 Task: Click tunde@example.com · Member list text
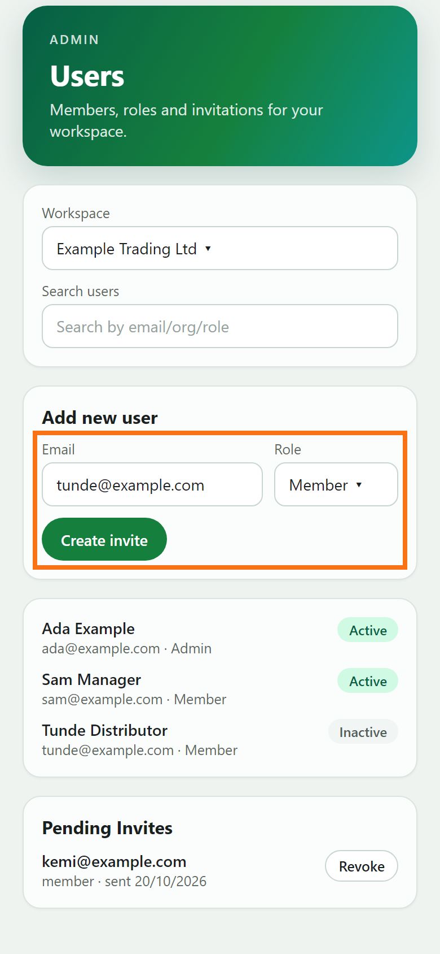point(140,750)
